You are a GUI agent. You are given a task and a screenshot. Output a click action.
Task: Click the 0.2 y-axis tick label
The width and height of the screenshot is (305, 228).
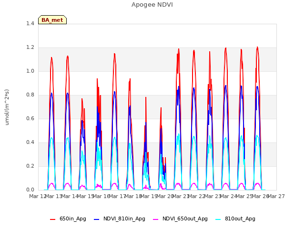30,166
